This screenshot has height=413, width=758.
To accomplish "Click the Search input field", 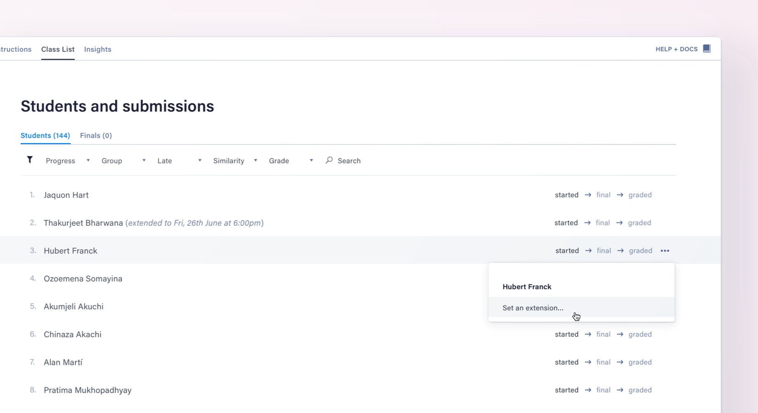I will (x=349, y=161).
